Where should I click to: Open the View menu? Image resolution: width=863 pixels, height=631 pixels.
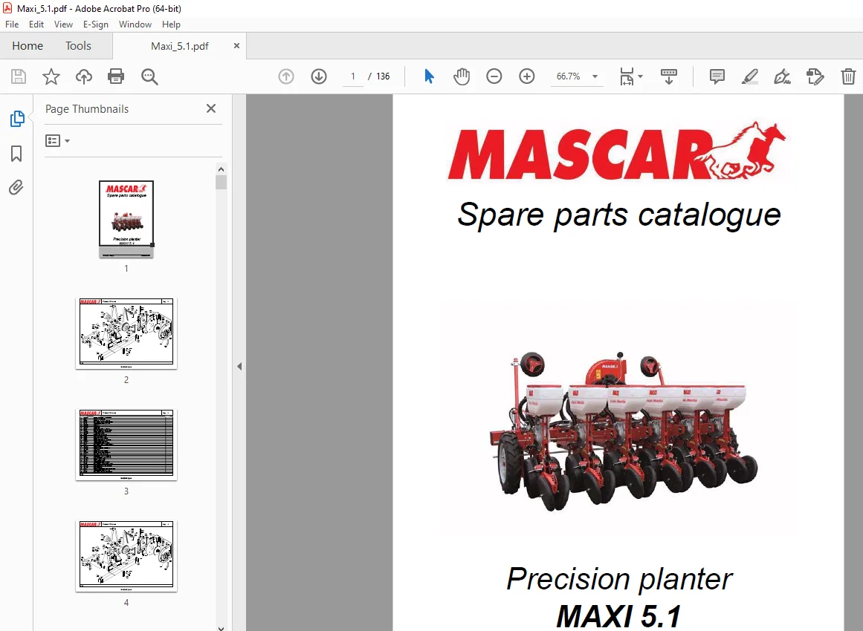63,24
